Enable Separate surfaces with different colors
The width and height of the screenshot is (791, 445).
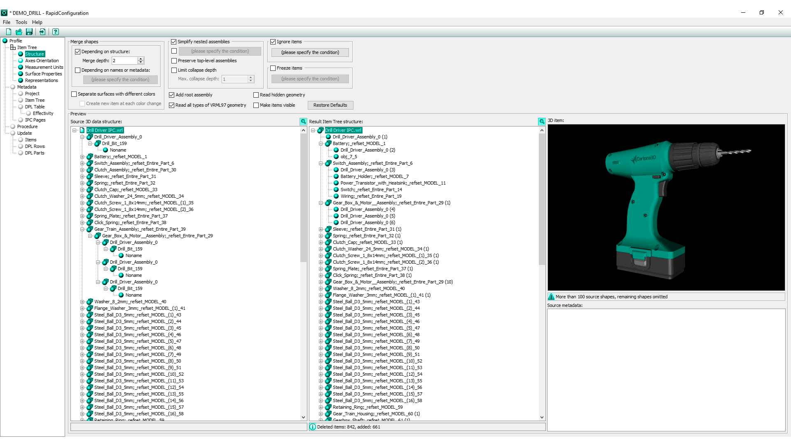(75, 94)
